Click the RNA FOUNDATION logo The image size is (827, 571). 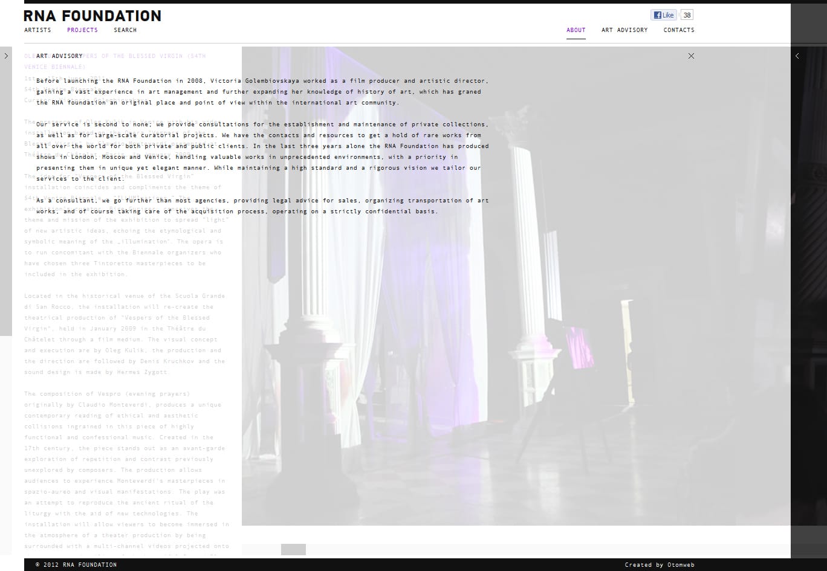pyautogui.click(x=92, y=16)
